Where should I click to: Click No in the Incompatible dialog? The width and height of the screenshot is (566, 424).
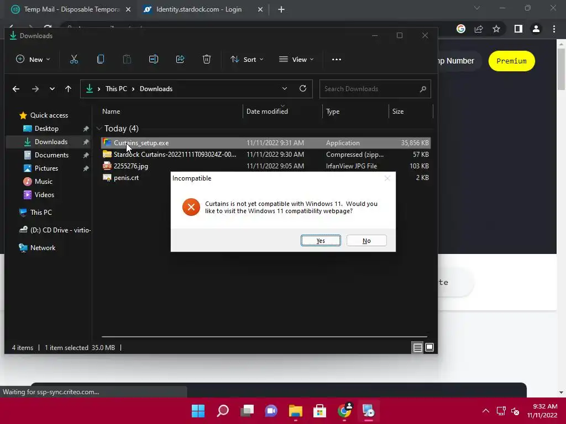(x=366, y=241)
